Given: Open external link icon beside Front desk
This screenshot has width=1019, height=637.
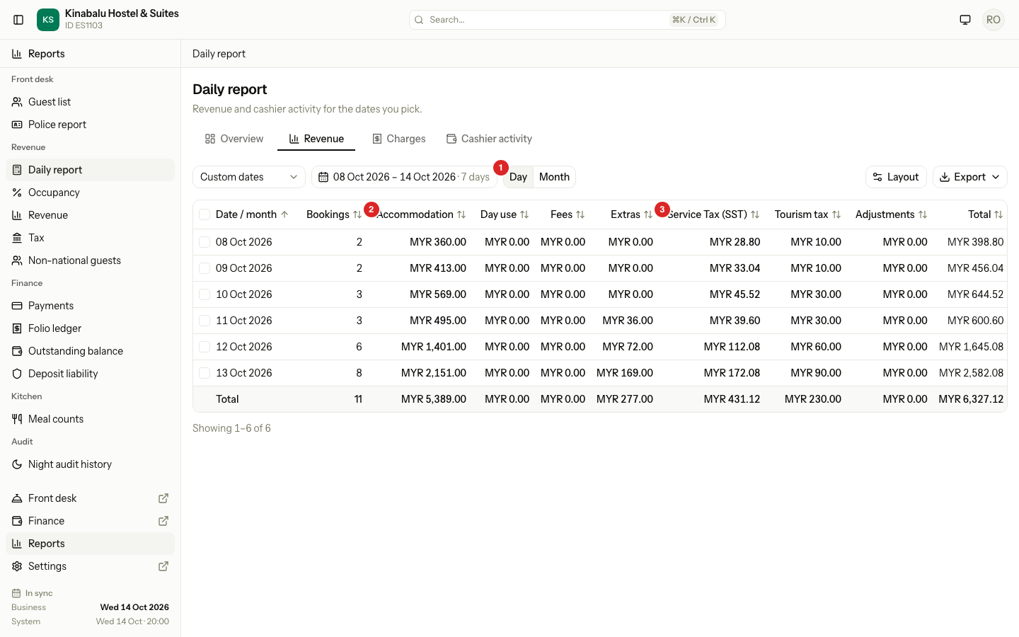Looking at the screenshot, I should coord(163,498).
